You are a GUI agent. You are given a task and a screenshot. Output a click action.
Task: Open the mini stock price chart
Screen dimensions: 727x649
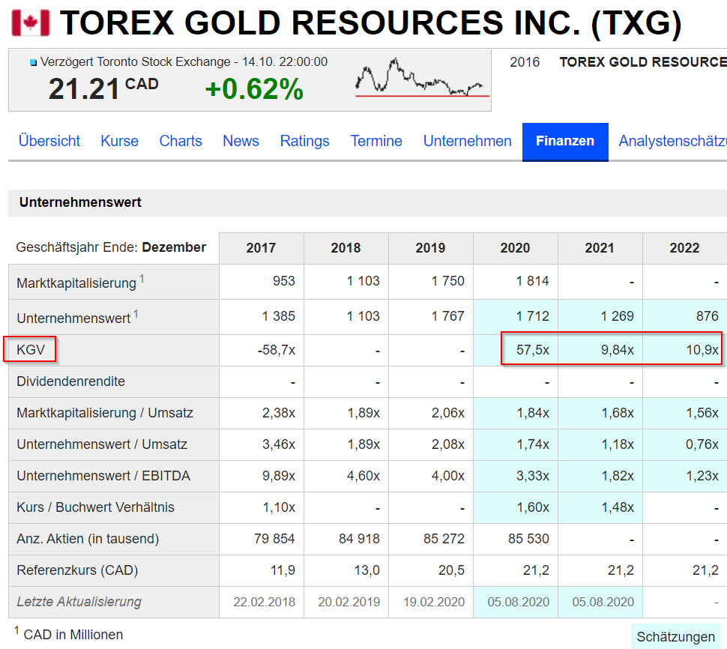(x=422, y=77)
